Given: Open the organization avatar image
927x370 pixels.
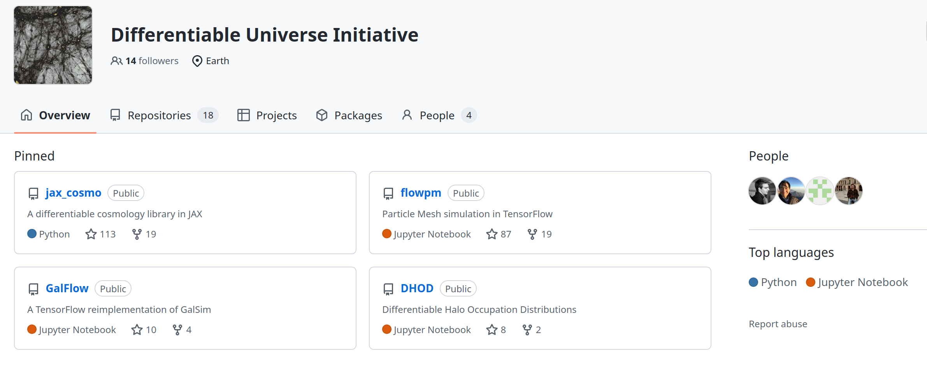Looking at the screenshot, I should [x=53, y=45].
